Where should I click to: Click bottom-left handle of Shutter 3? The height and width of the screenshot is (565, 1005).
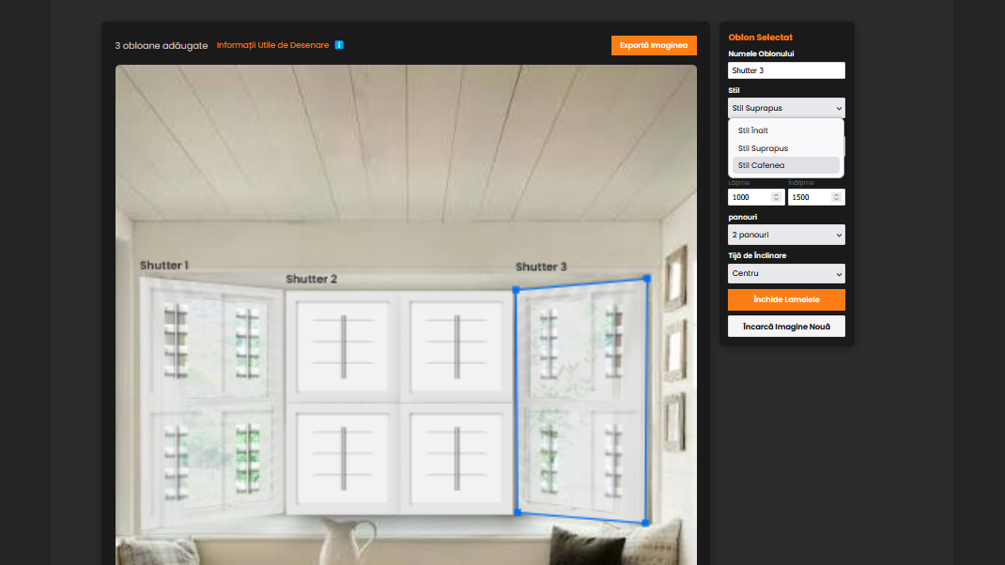point(518,512)
